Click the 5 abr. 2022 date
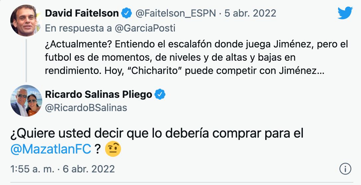The height and width of the screenshot is (185, 361). 250,13
